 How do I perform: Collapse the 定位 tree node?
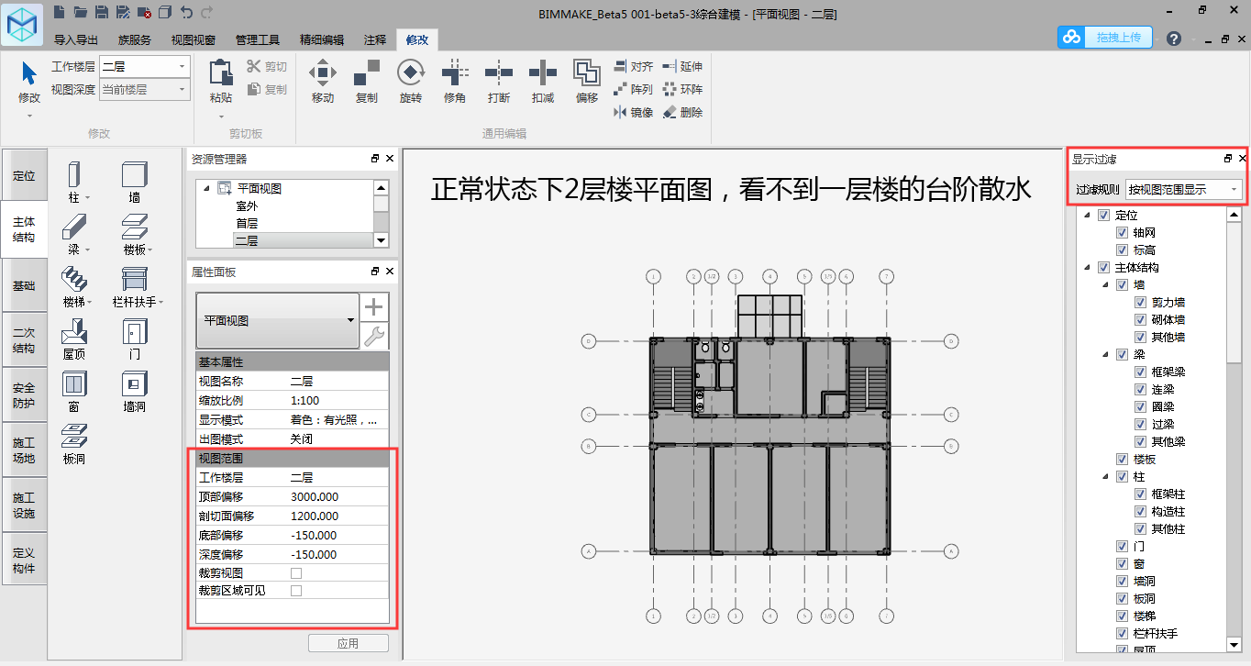pos(1088,216)
